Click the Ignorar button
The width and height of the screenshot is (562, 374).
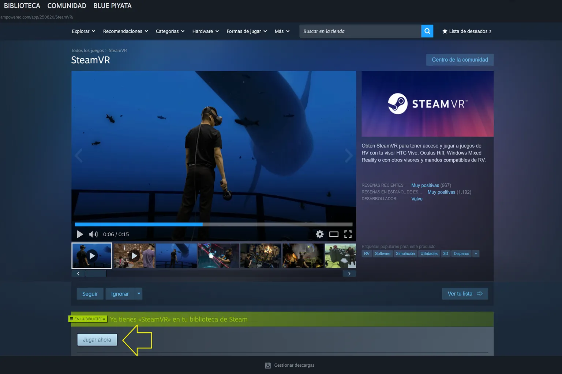pyautogui.click(x=120, y=294)
